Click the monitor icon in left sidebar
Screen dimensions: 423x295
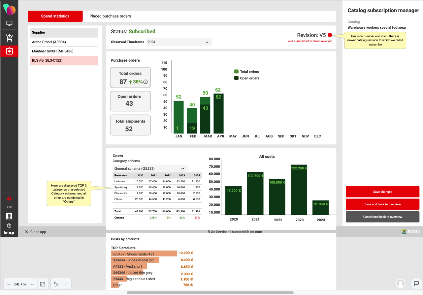coord(9,24)
